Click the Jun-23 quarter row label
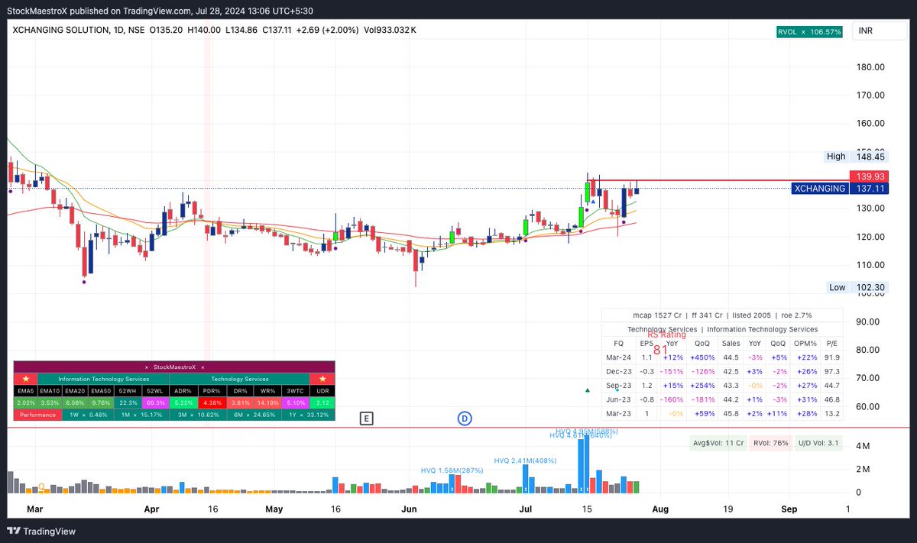 coord(618,399)
